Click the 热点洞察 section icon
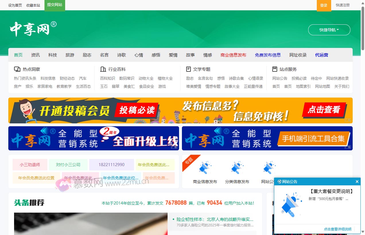The width and height of the screenshot is (365, 235). click(x=17, y=69)
